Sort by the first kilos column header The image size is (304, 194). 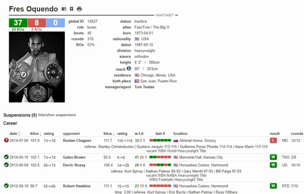point(35,134)
